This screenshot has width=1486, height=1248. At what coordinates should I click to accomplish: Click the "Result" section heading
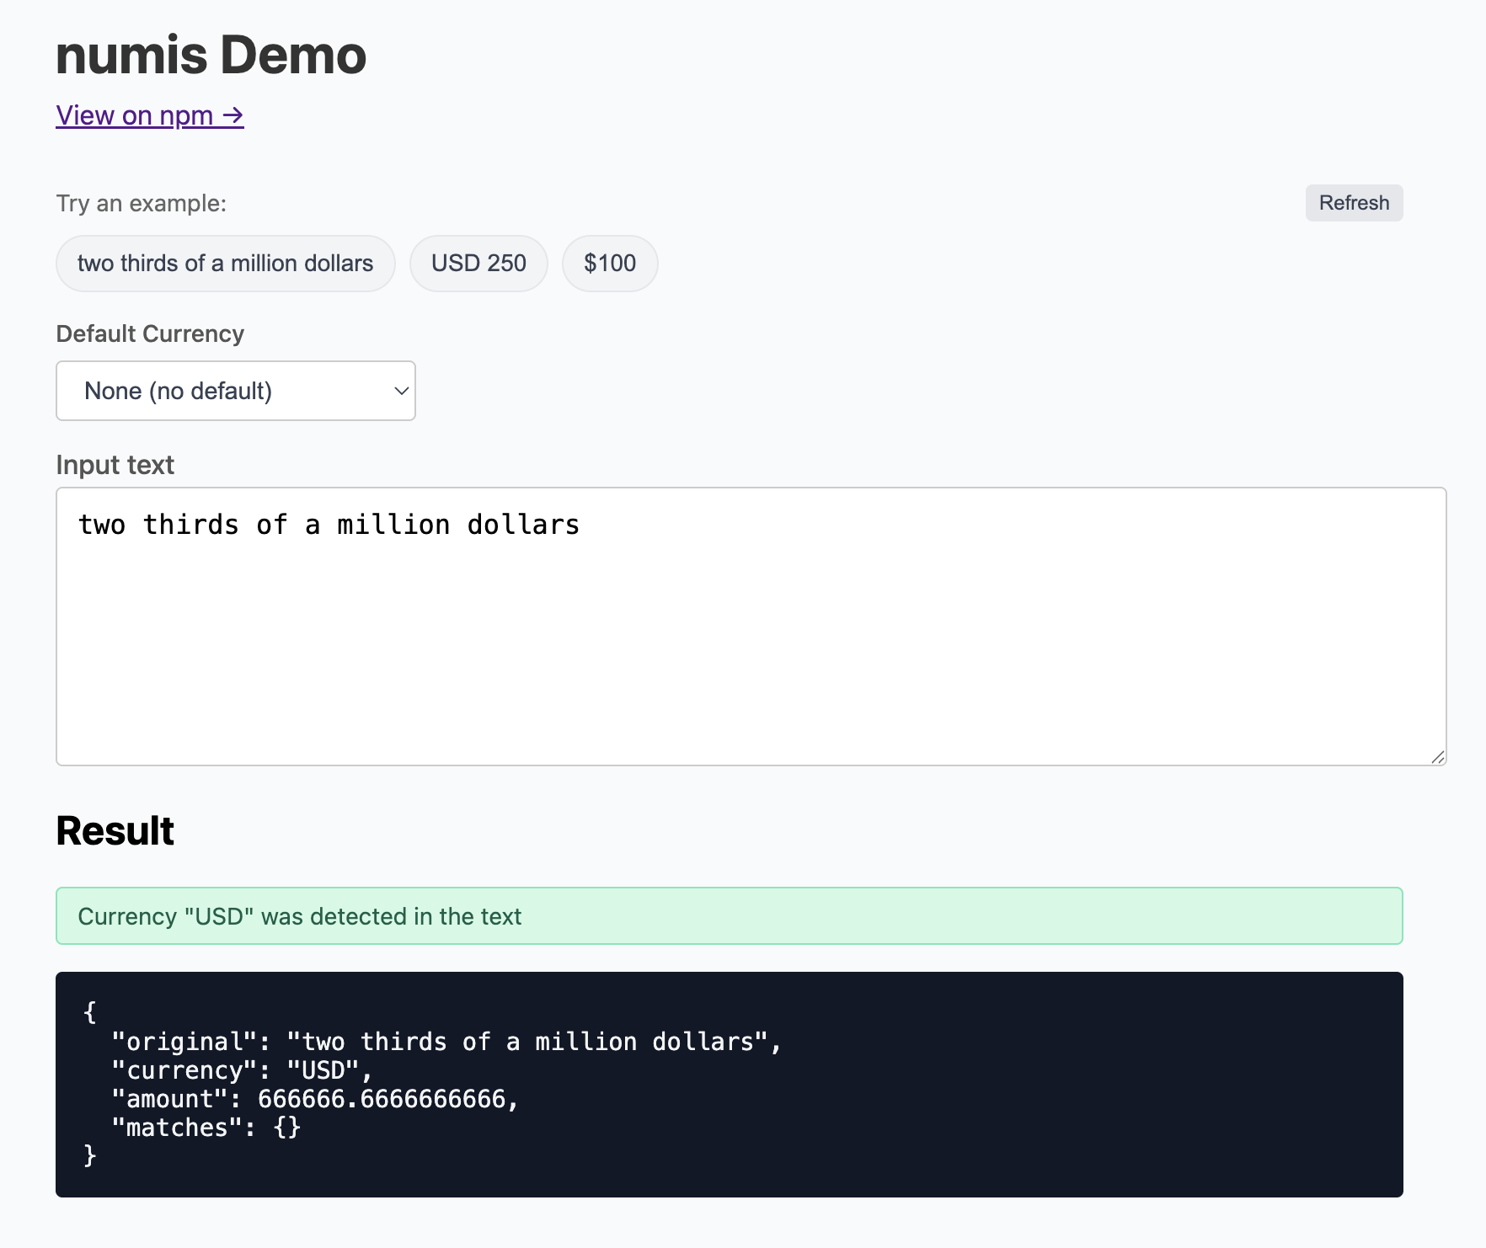(115, 830)
